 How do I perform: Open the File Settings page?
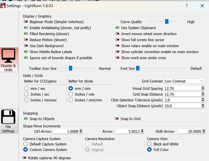pos(9,121)
